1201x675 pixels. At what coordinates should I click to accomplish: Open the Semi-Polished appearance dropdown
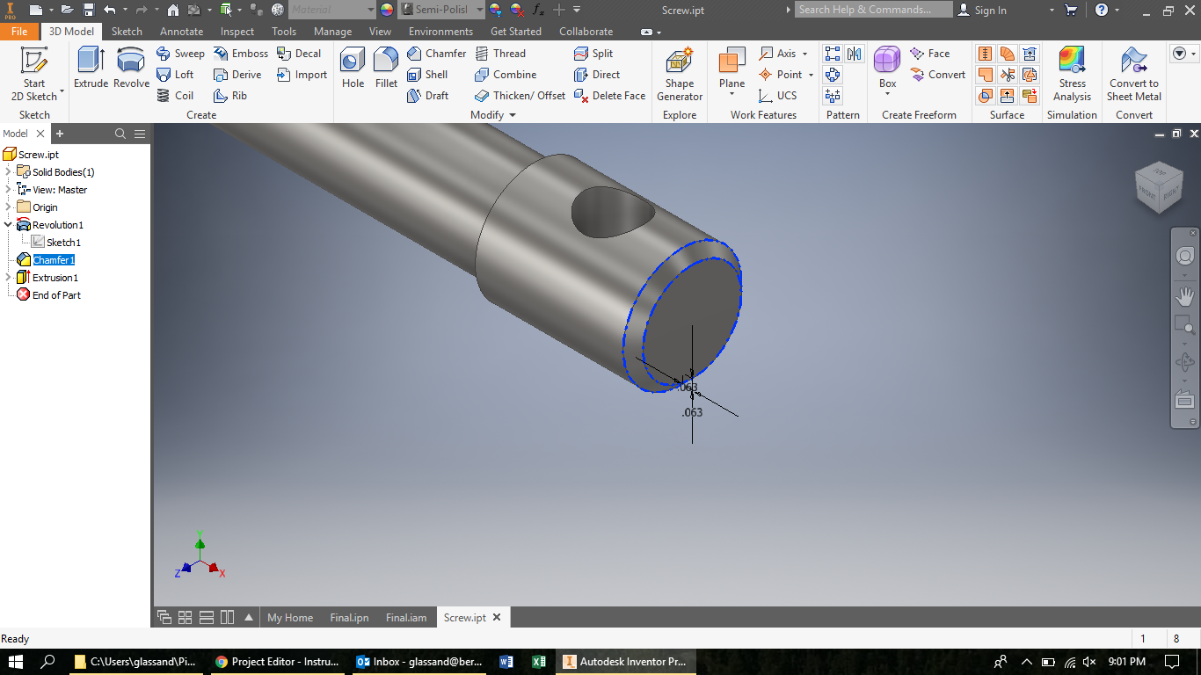click(x=480, y=10)
